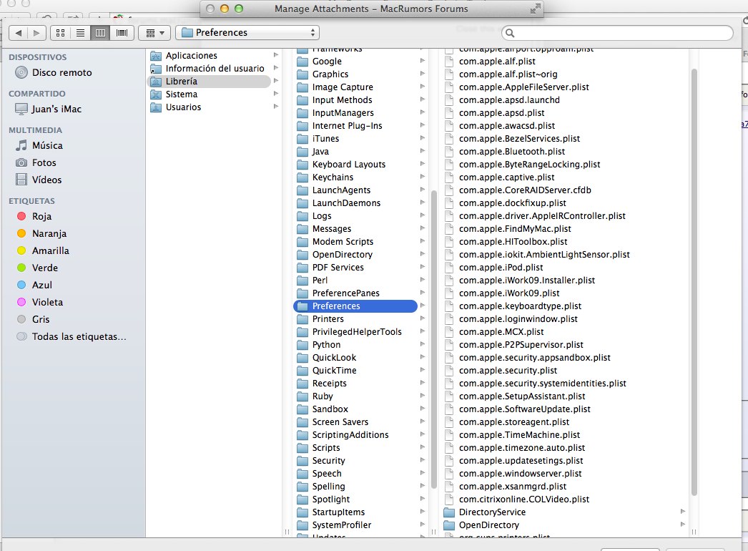Switch to column view
Image resolution: width=748 pixels, height=551 pixels.
coord(100,33)
